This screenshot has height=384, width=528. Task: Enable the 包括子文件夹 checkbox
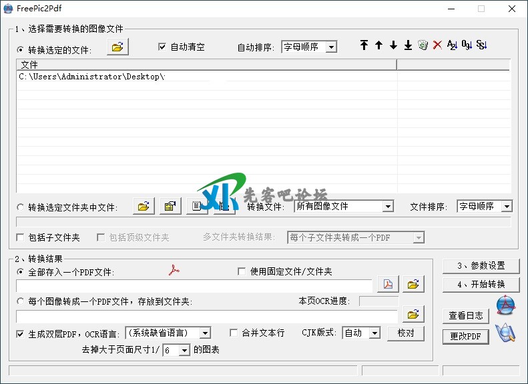tap(20, 237)
